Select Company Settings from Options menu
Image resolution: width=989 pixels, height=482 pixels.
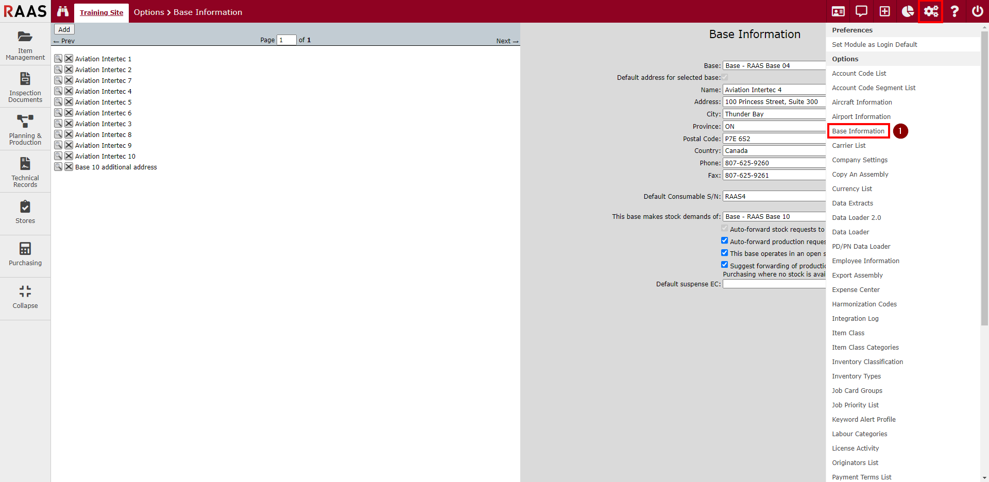[x=860, y=160]
